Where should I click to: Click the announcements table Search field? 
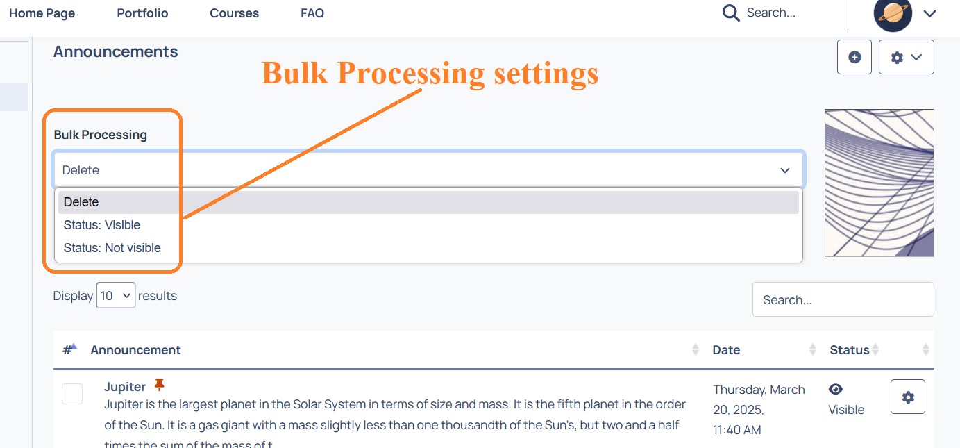click(843, 299)
